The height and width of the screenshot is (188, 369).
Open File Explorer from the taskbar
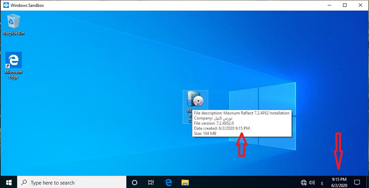(185, 182)
